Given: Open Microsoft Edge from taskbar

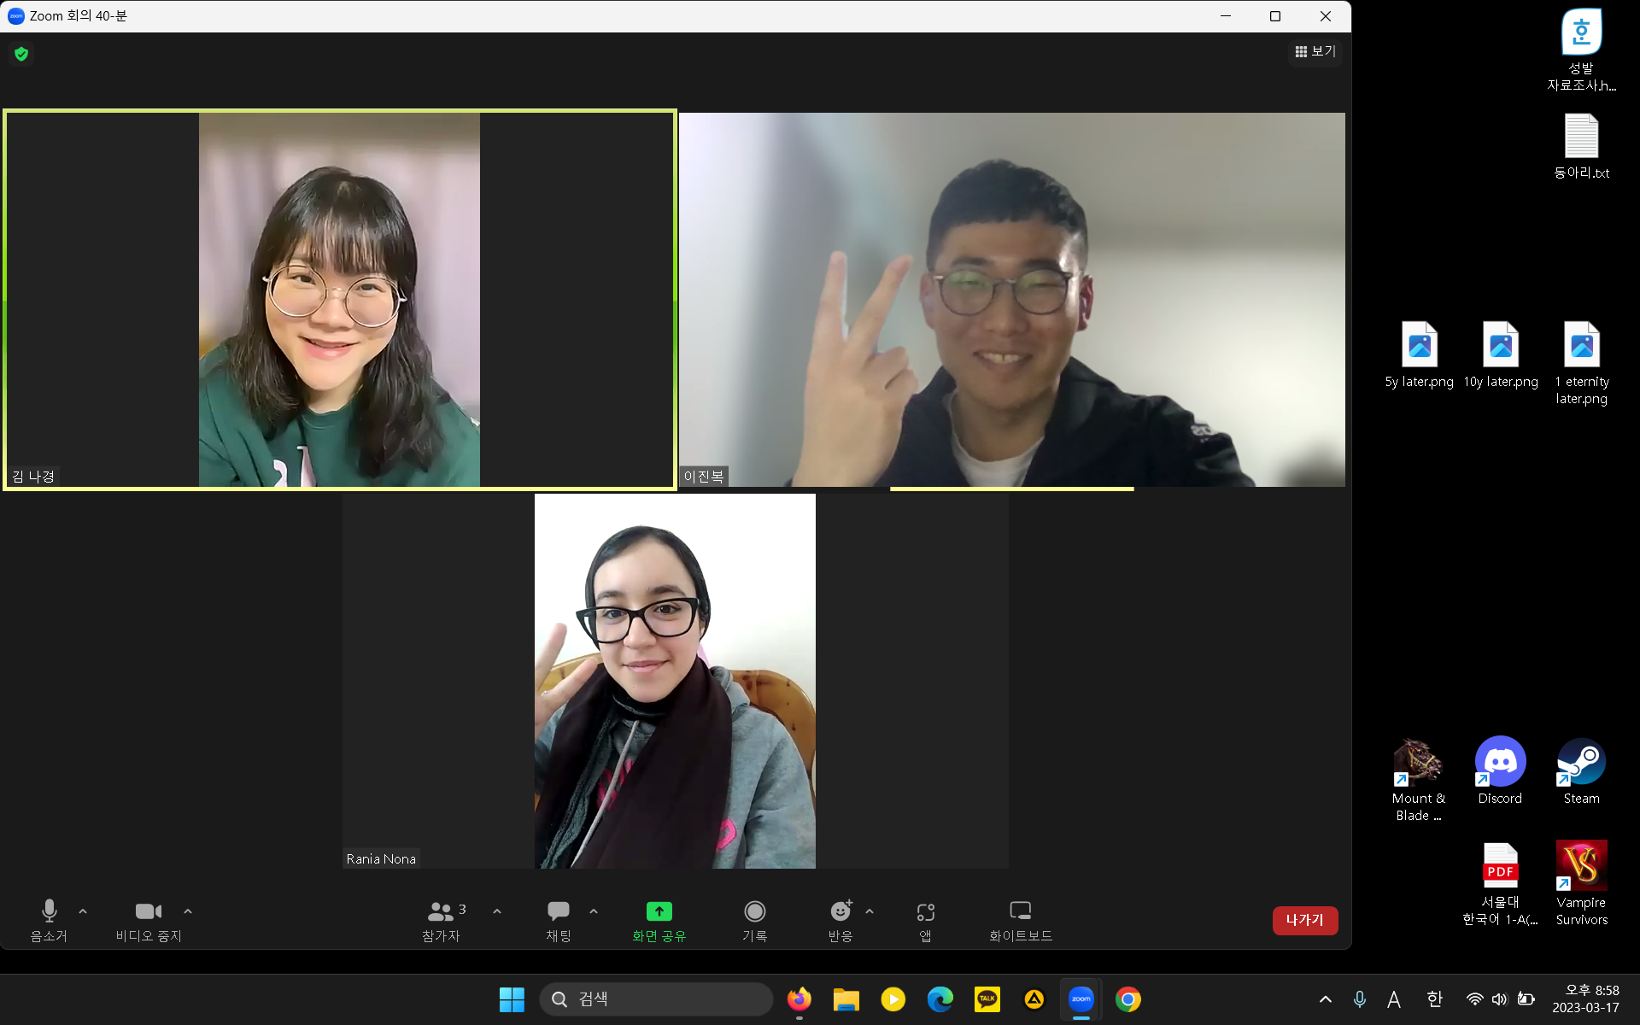Looking at the screenshot, I should (940, 999).
